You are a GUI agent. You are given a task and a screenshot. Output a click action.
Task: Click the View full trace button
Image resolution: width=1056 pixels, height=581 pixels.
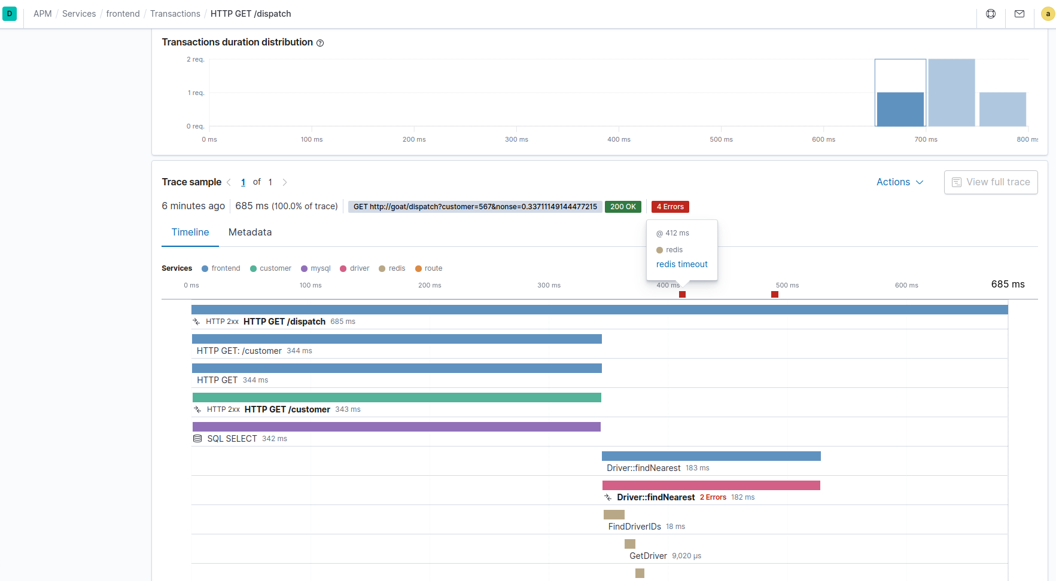tap(991, 182)
